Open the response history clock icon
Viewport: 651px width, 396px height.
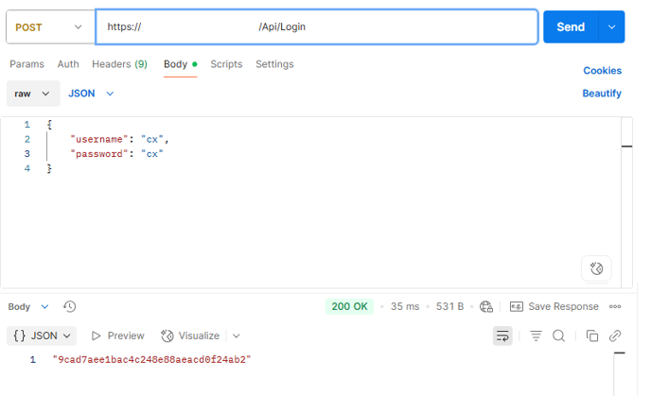pyautogui.click(x=69, y=307)
